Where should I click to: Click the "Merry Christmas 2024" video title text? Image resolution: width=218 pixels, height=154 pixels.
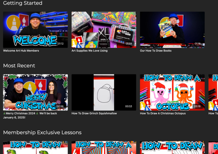(30, 113)
